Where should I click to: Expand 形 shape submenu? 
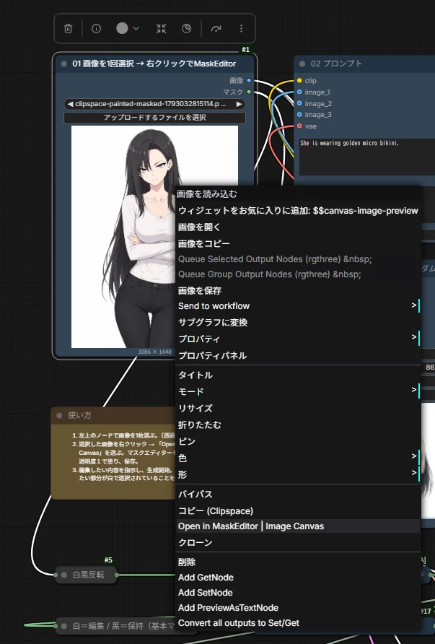(x=299, y=474)
